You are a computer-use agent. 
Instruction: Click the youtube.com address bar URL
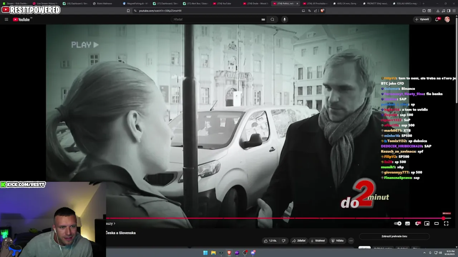tap(160, 11)
